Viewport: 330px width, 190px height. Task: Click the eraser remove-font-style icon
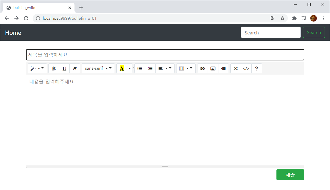pos(75,69)
